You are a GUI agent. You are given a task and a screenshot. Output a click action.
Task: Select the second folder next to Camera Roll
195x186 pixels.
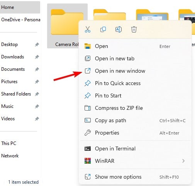tap(110, 14)
